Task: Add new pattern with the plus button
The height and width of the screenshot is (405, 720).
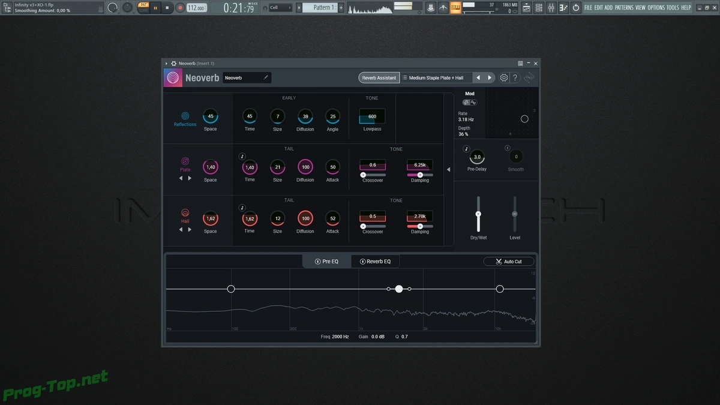Action: click(x=341, y=7)
